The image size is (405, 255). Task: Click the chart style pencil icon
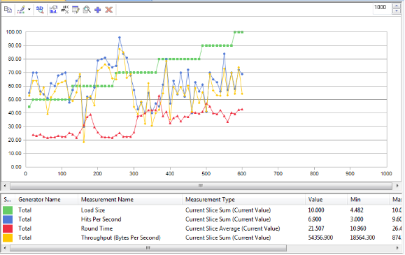click(x=21, y=10)
